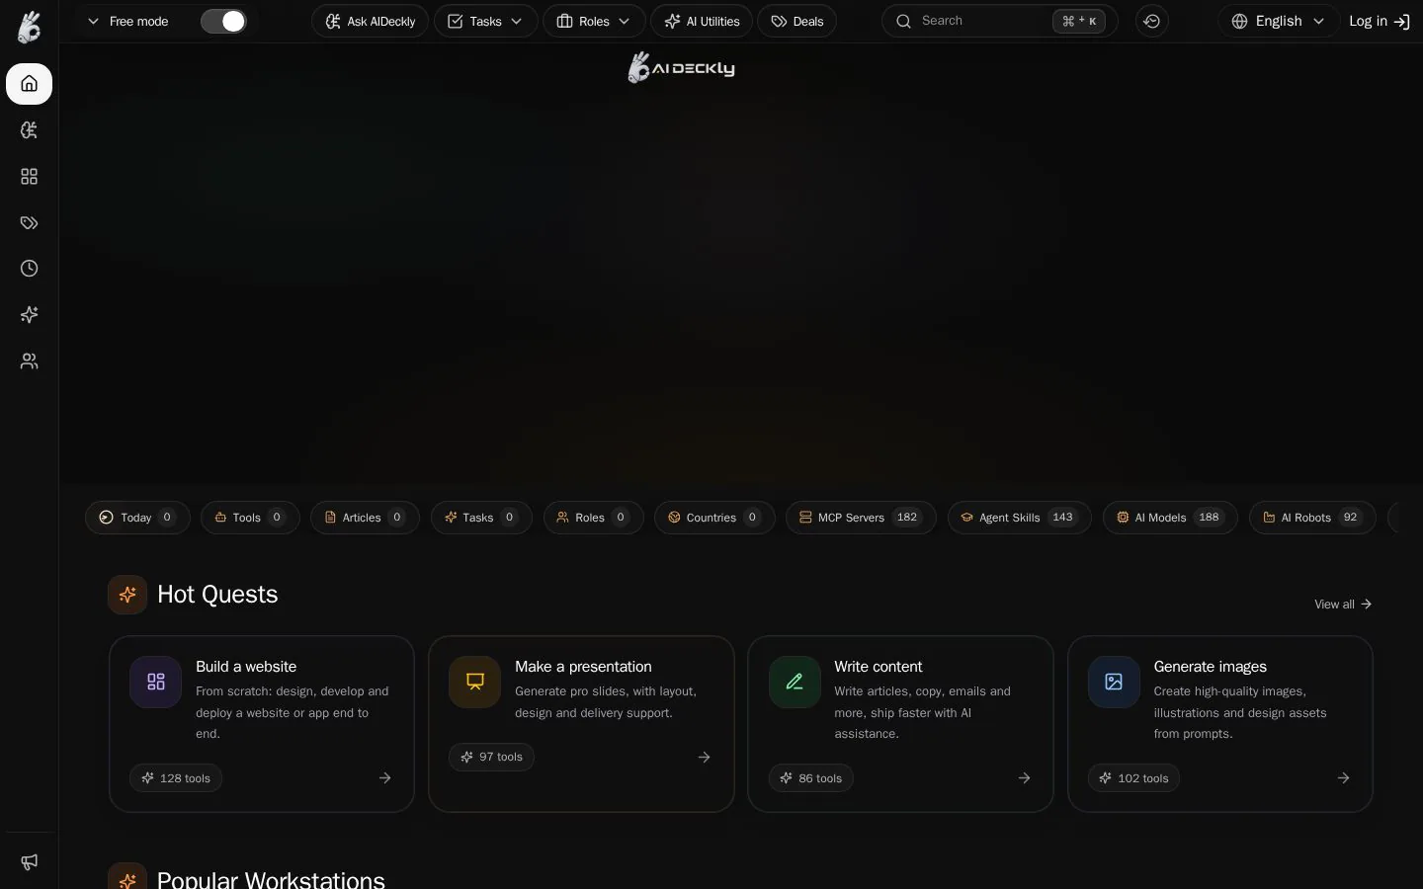Open the English language selector

coord(1278,21)
